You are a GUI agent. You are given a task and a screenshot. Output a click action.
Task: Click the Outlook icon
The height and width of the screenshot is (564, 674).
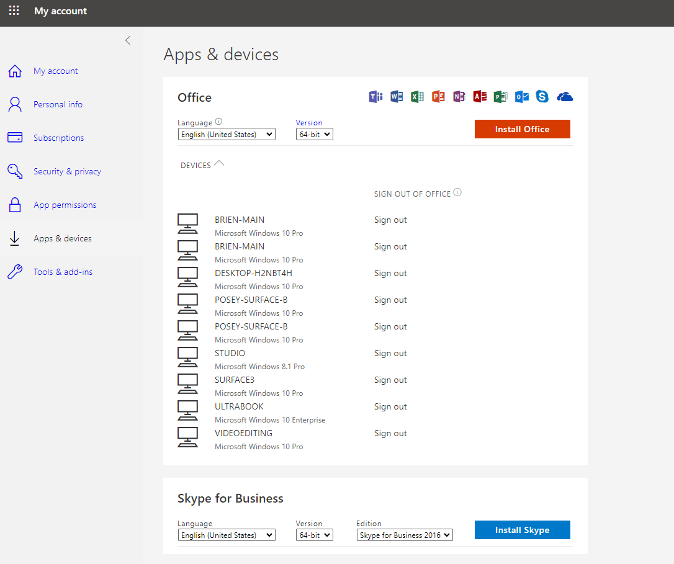click(x=522, y=97)
